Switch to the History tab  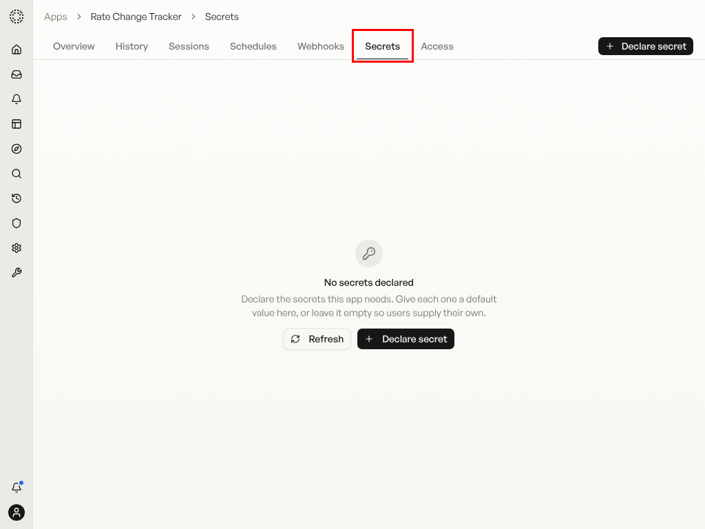click(131, 46)
